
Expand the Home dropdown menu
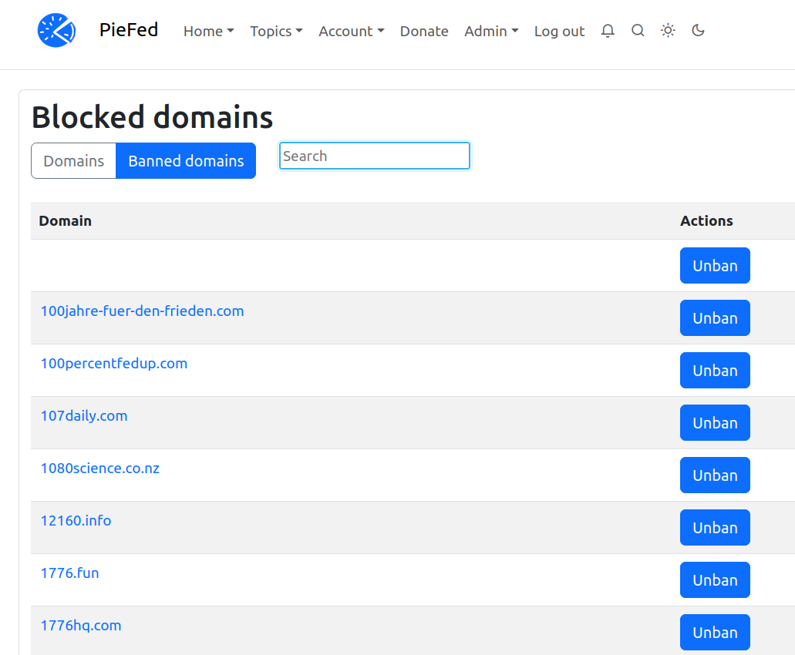click(208, 32)
